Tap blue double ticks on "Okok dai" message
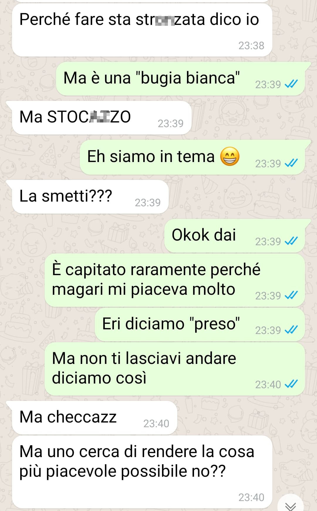 [x=291, y=241]
